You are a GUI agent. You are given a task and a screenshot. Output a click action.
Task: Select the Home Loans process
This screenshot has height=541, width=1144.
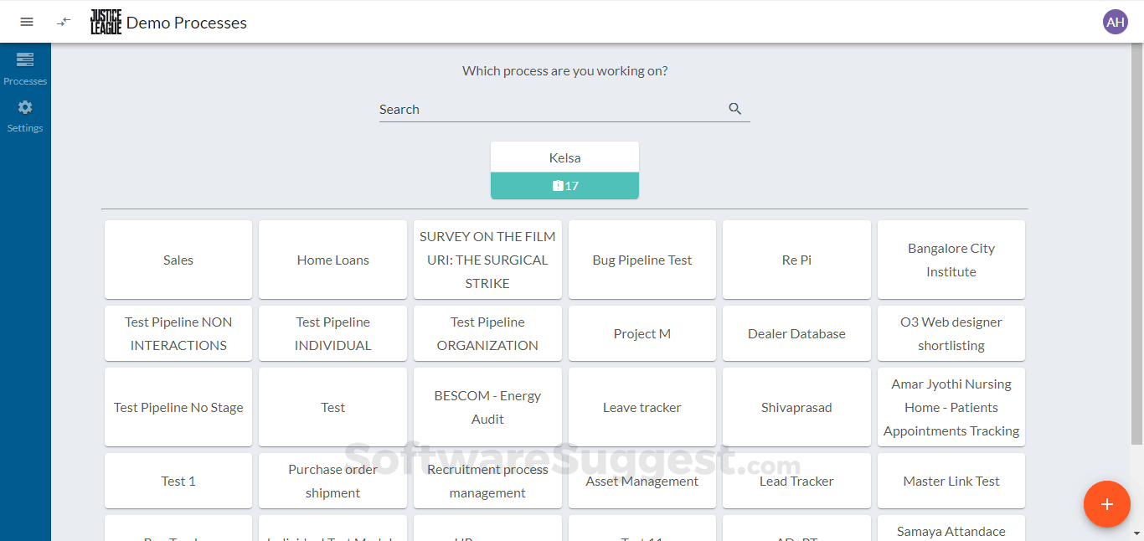click(332, 260)
